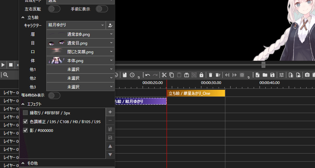This screenshot has height=168, width=315.
Task: Open the キャラクター dropdown showing 結月ゆかり
Action: click(x=76, y=25)
